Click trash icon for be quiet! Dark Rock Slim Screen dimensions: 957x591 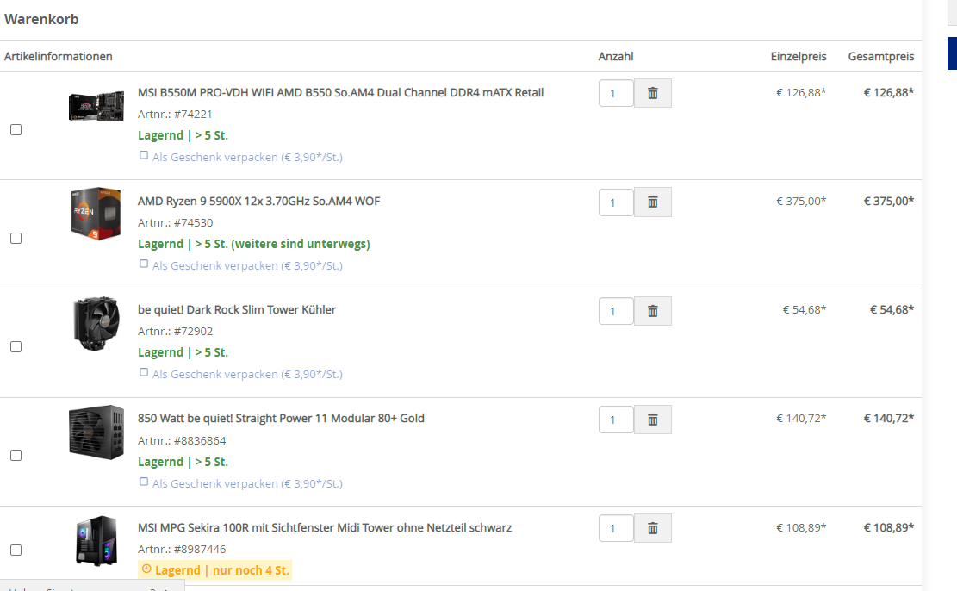652,311
